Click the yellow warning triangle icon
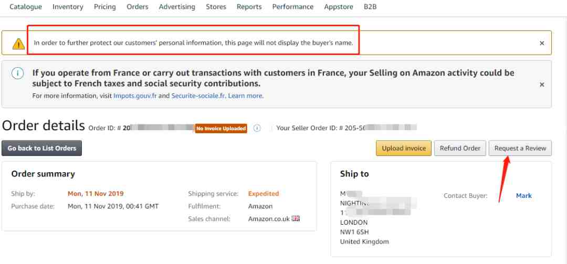Viewport: 567px width, 264px height. click(x=18, y=43)
